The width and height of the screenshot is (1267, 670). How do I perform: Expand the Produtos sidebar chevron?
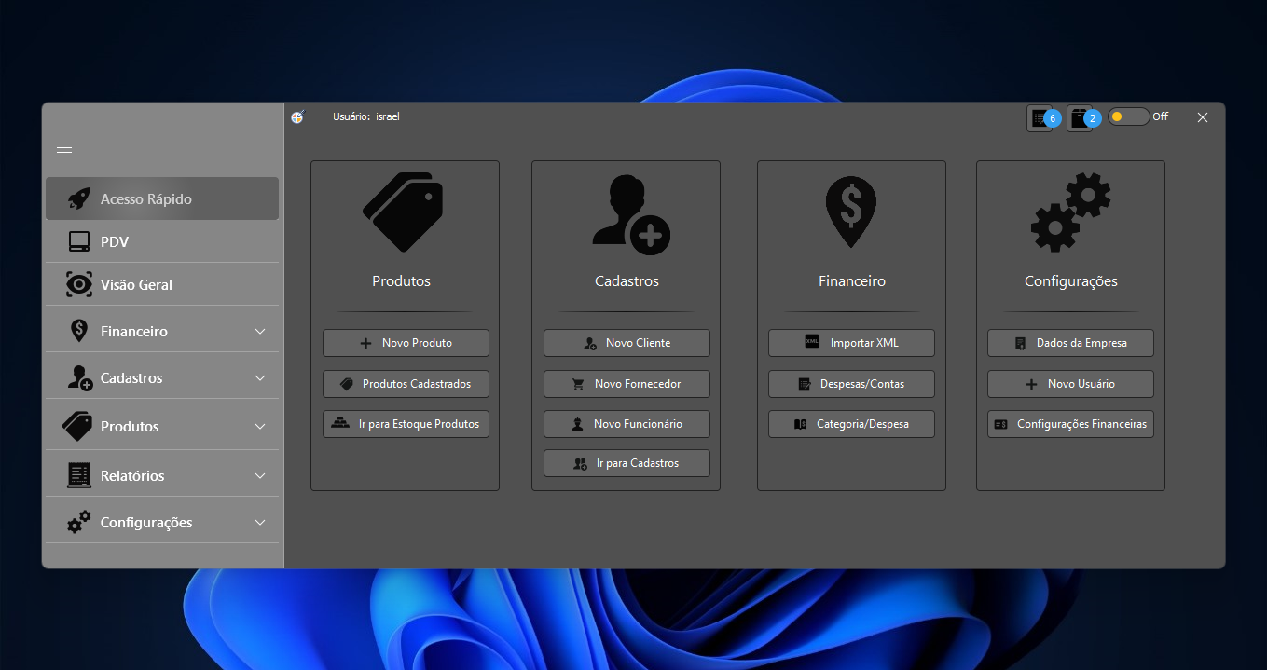(260, 427)
